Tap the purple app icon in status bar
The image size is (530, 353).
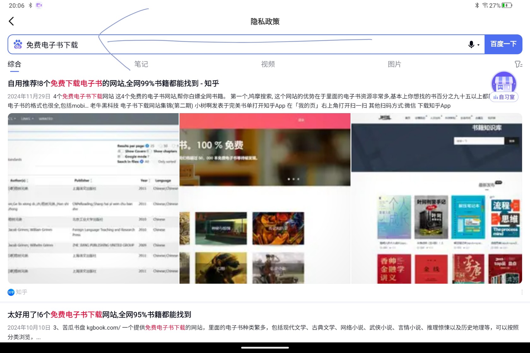pyautogui.click(x=39, y=5)
